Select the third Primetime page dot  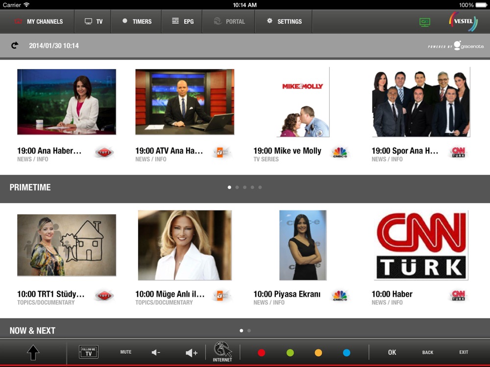coord(245,187)
